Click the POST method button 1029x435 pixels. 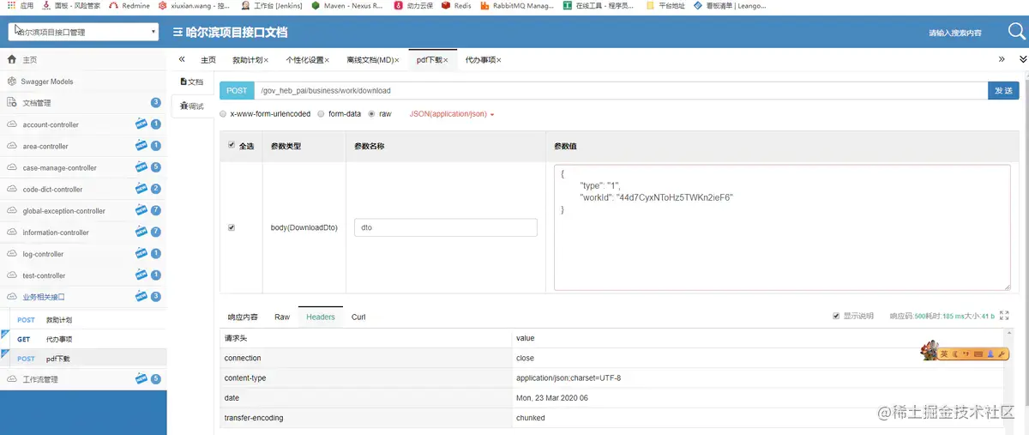(237, 90)
